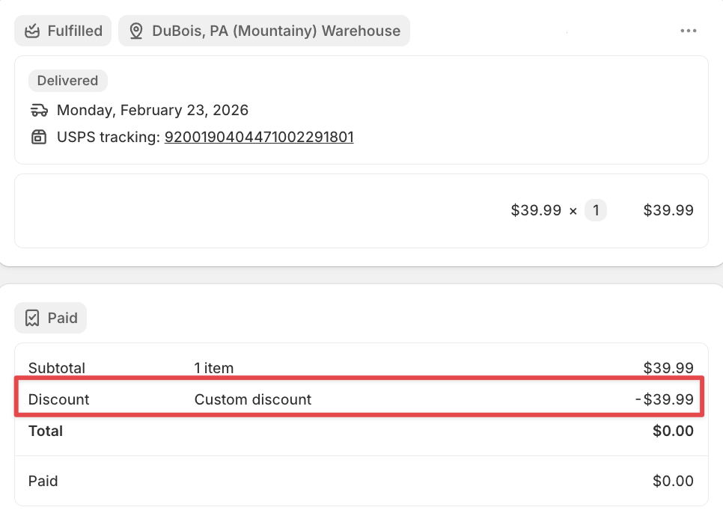This screenshot has width=723, height=519.
Task: Click the quantity 1 badge
Action: pyautogui.click(x=596, y=210)
